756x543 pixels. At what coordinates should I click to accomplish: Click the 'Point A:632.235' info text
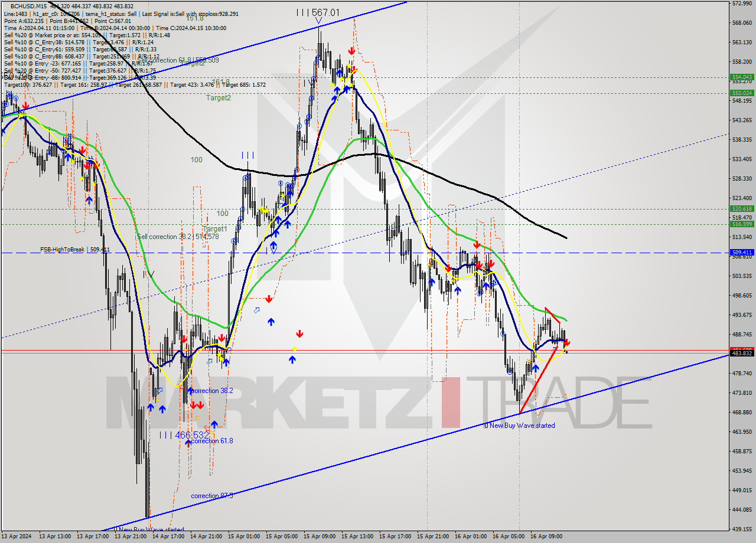[24, 21]
